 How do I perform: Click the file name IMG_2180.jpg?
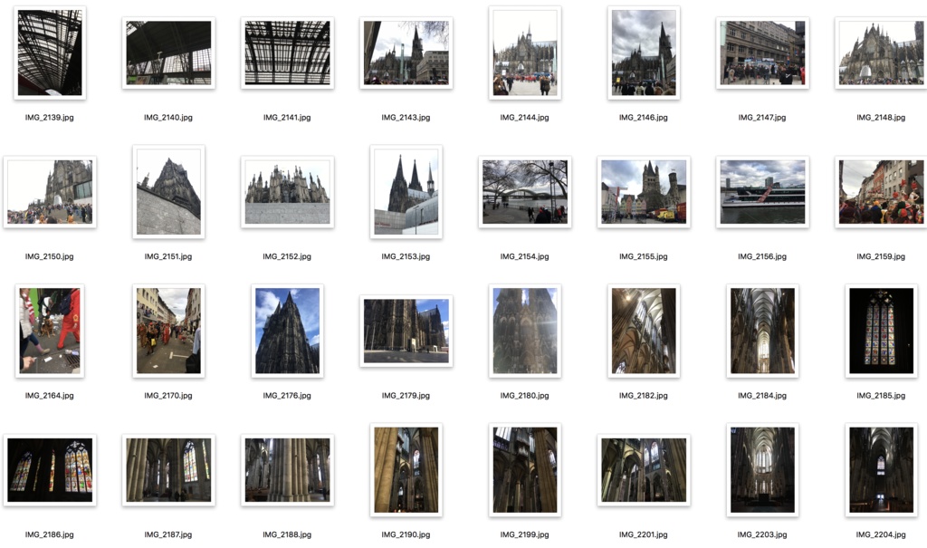pos(525,396)
